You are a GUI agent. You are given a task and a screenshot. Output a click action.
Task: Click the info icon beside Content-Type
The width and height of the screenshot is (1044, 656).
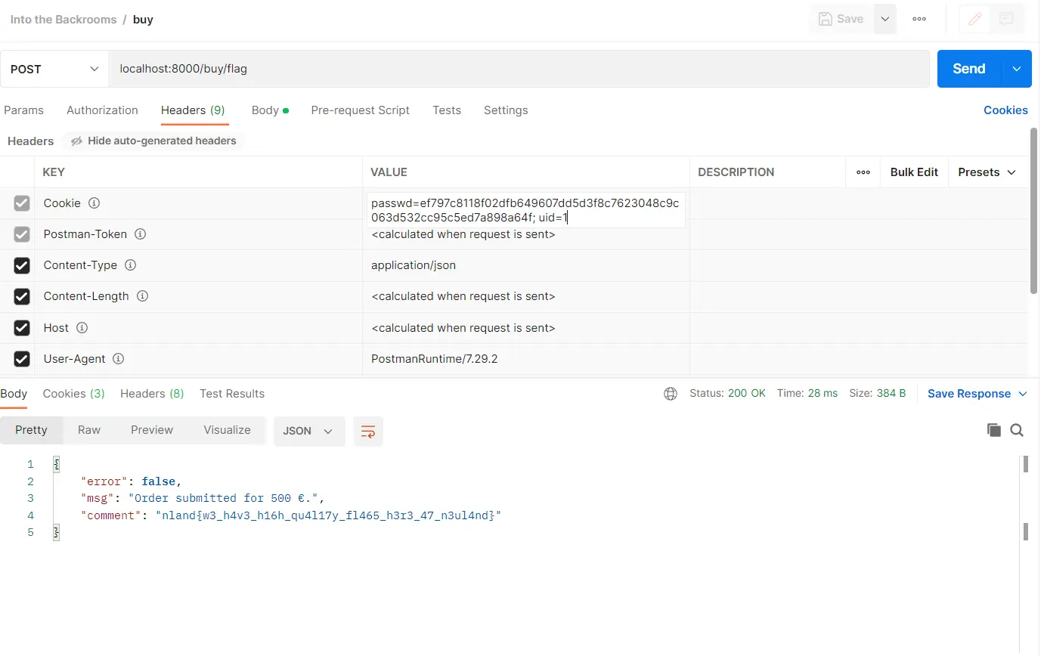130,265
